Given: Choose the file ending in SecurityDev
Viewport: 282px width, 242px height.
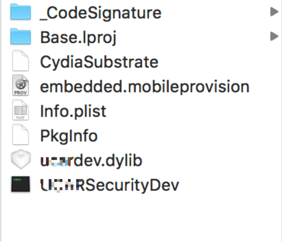Looking at the screenshot, I should 110,185.
